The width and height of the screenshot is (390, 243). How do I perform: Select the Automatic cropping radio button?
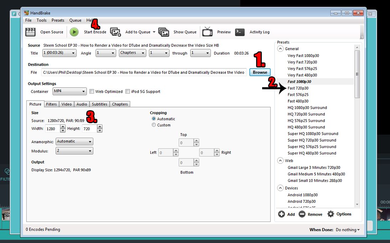(x=154, y=118)
